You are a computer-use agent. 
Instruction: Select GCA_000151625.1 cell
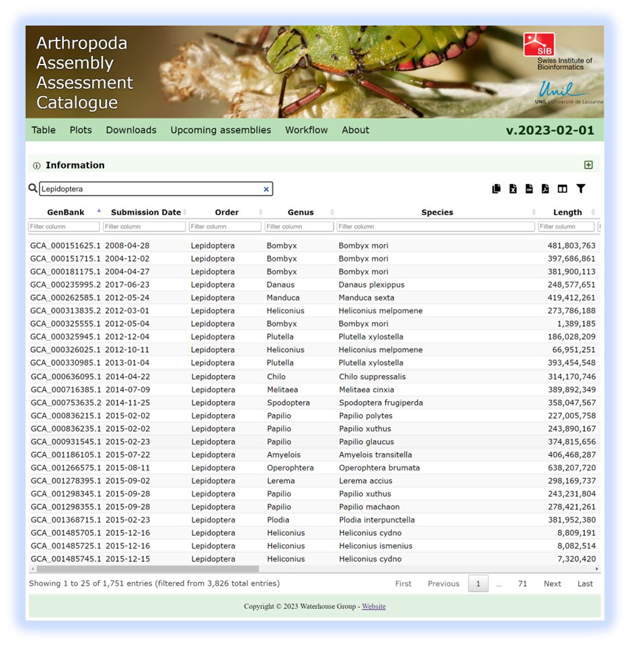point(65,245)
